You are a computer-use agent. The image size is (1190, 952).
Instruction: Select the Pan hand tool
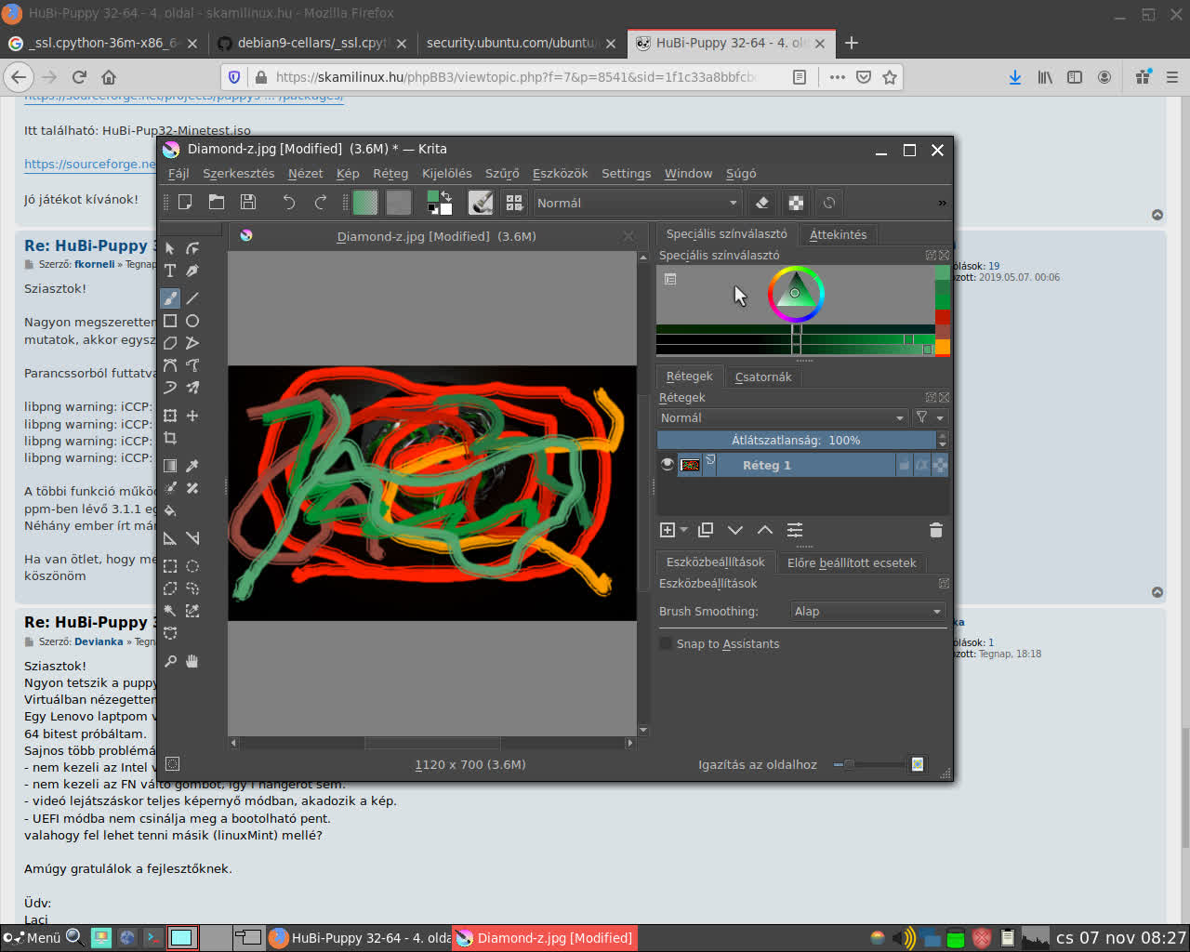coord(192,661)
